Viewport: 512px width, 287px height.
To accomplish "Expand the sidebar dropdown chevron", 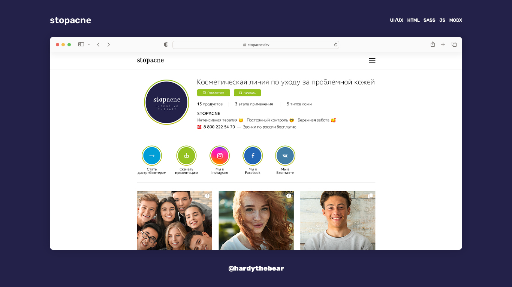I will pos(89,44).
